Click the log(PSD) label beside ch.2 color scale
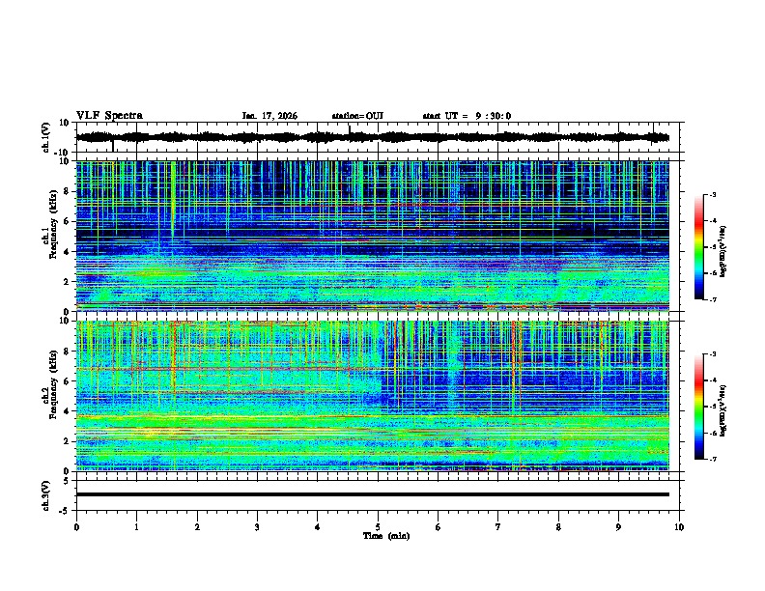Viewport: 765px width, 591px height. (x=723, y=410)
